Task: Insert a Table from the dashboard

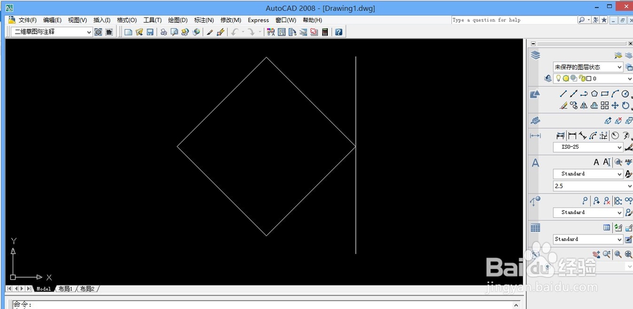Action: point(607,228)
